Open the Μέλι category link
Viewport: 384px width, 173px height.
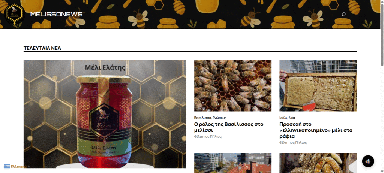tap(283, 118)
